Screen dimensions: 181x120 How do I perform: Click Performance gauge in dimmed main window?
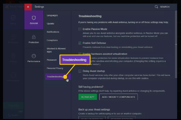point(13,75)
